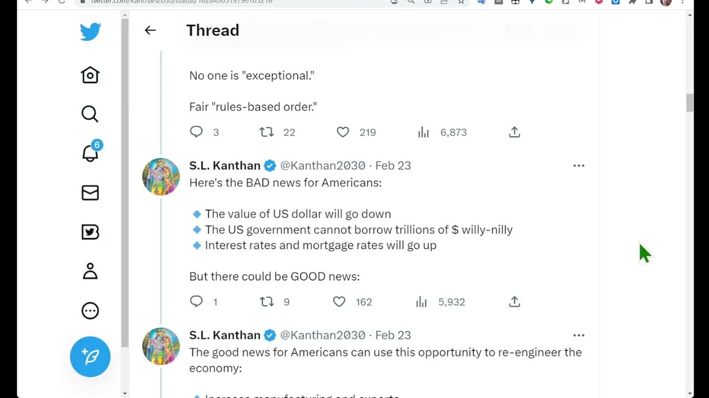Open the Profile person icon
The width and height of the screenshot is (709, 398).
[x=90, y=271]
